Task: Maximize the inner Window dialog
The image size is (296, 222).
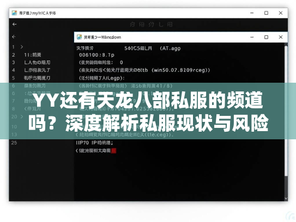Action: (266, 37)
